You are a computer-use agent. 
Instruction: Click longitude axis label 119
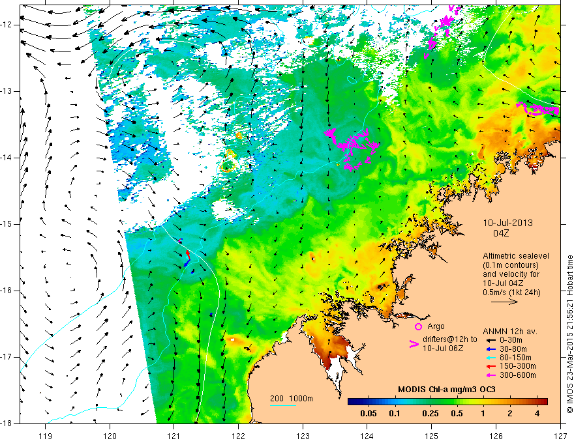(46, 436)
